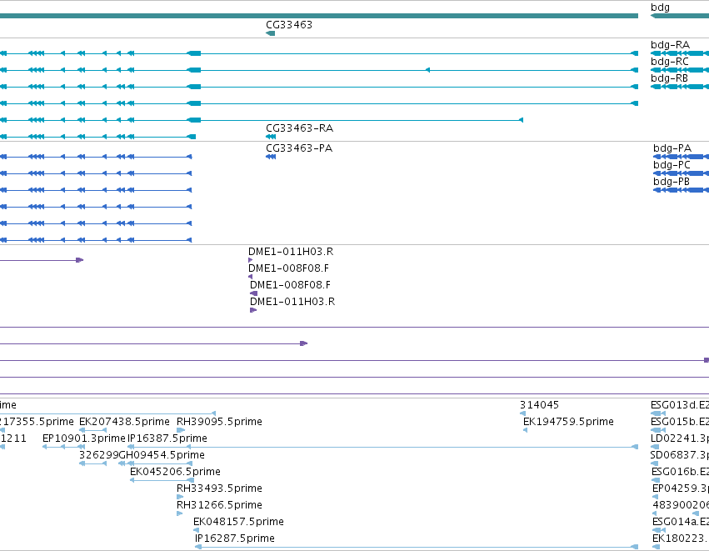
Task: Select RH33493.5prime EST label
Action: 219,488
